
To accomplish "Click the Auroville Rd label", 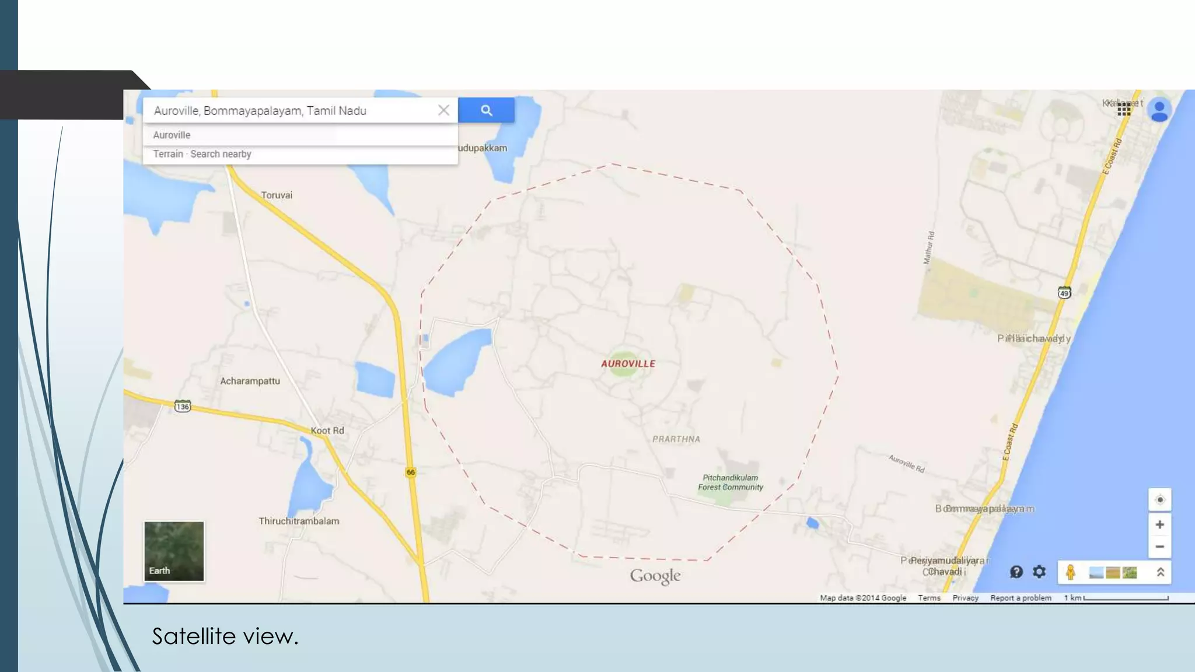I will click(x=907, y=464).
